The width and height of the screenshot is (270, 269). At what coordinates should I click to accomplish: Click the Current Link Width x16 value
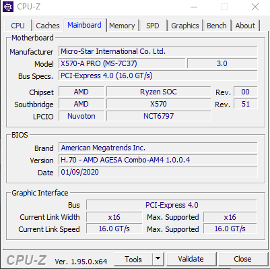pos(114,217)
